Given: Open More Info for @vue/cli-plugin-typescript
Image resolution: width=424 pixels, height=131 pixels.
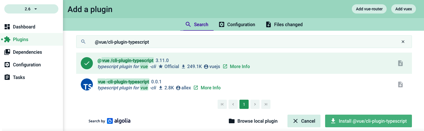Looking at the screenshot, I should tap(237, 66).
